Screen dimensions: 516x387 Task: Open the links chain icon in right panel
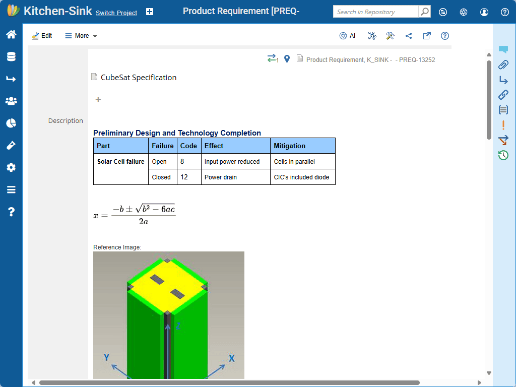503,95
